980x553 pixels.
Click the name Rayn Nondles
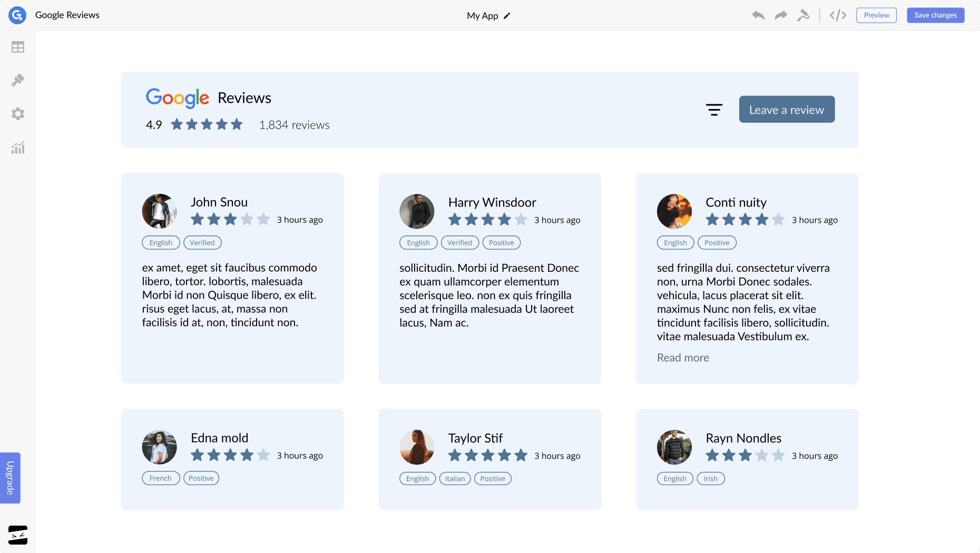click(743, 438)
